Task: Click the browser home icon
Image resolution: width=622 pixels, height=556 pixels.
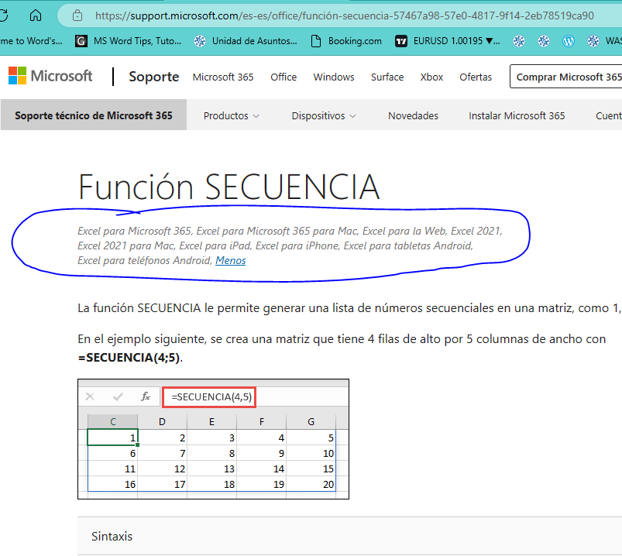Action: tap(36, 15)
